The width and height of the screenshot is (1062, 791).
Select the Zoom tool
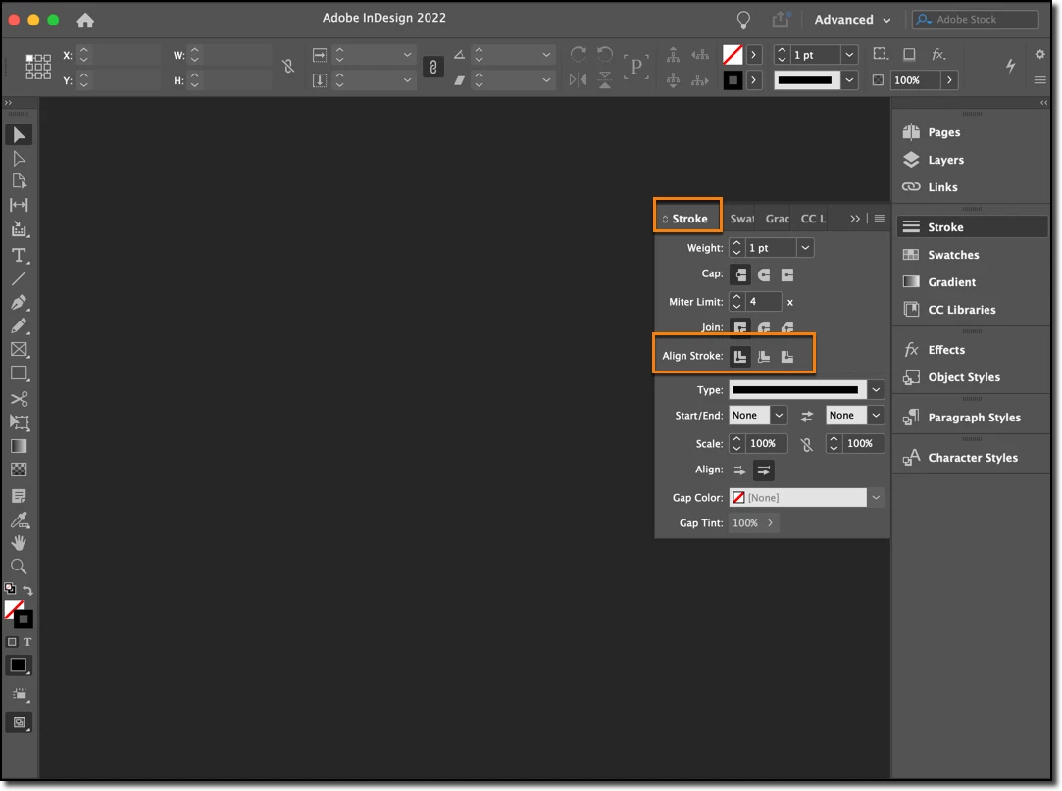point(19,567)
